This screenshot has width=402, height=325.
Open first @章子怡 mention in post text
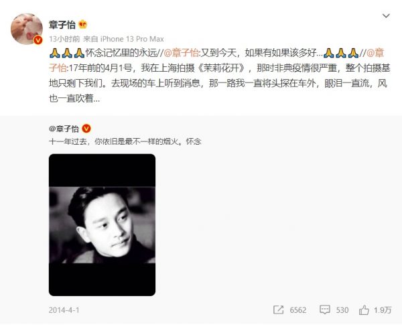click(x=181, y=53)
